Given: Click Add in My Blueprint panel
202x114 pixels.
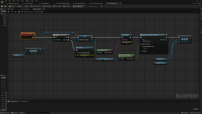Looking at the screenshot, I should (x=3, y=78).
